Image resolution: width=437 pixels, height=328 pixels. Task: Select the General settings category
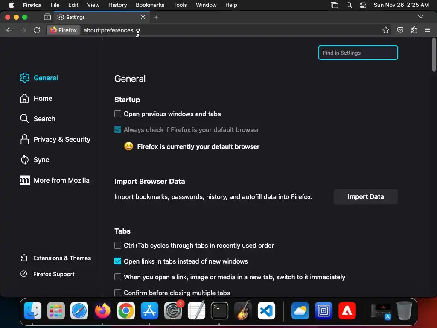tap(39, 78)
